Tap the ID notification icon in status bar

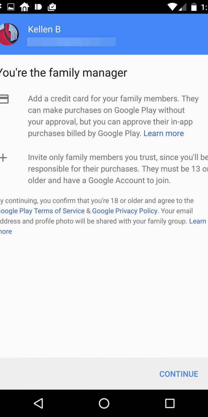38,7
